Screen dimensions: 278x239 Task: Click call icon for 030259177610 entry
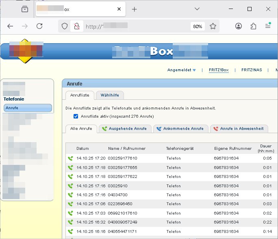(x=70, y=158)
